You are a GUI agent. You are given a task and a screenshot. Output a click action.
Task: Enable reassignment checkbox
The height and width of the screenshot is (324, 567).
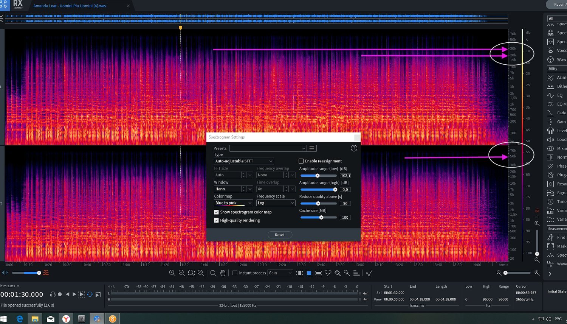[301, 161]
